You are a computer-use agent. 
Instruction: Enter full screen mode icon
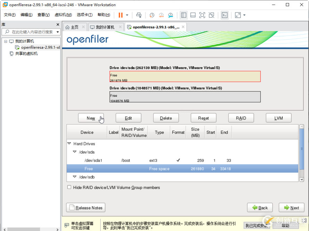[202, 15]
